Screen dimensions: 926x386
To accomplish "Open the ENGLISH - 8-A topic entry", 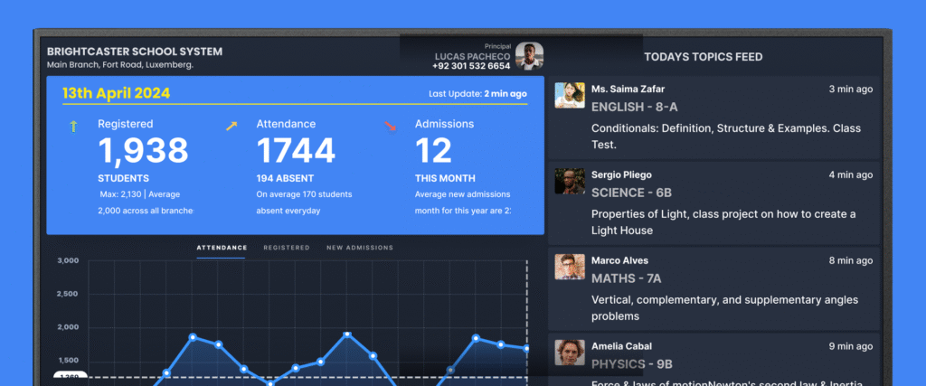I will (634, 107).
